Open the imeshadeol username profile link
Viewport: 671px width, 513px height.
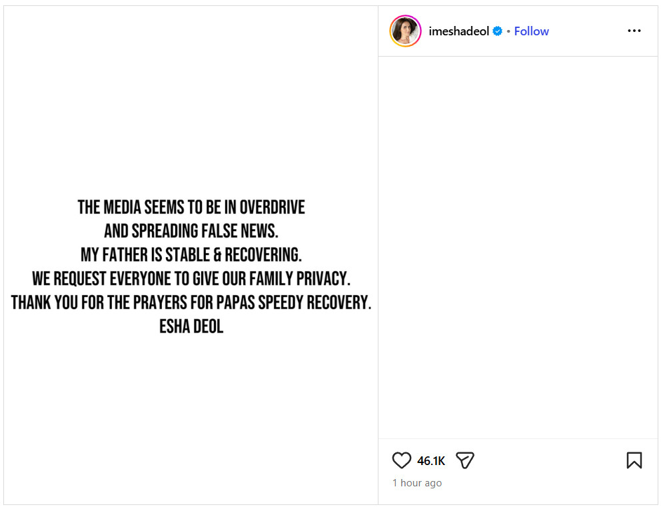coord(459,31)
